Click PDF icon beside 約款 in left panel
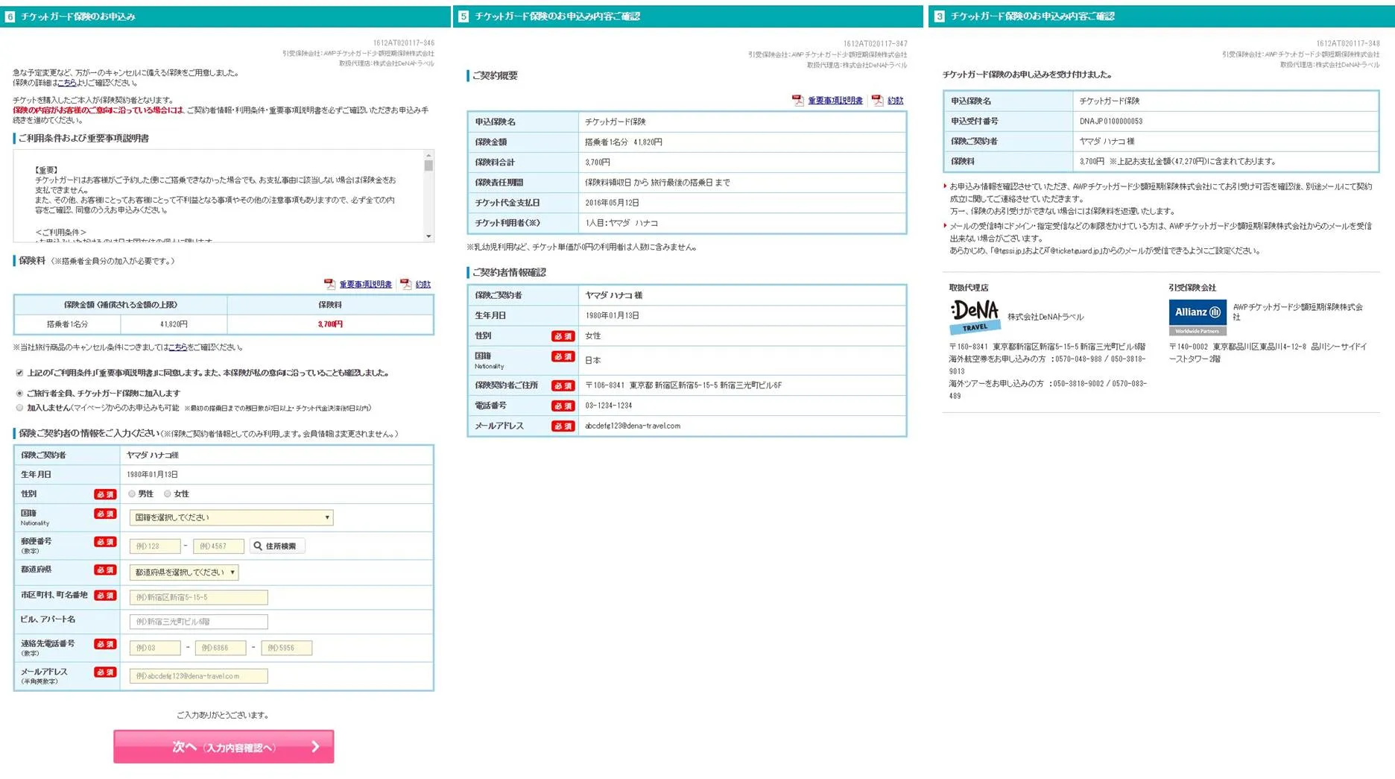 [x=405, y=284]
